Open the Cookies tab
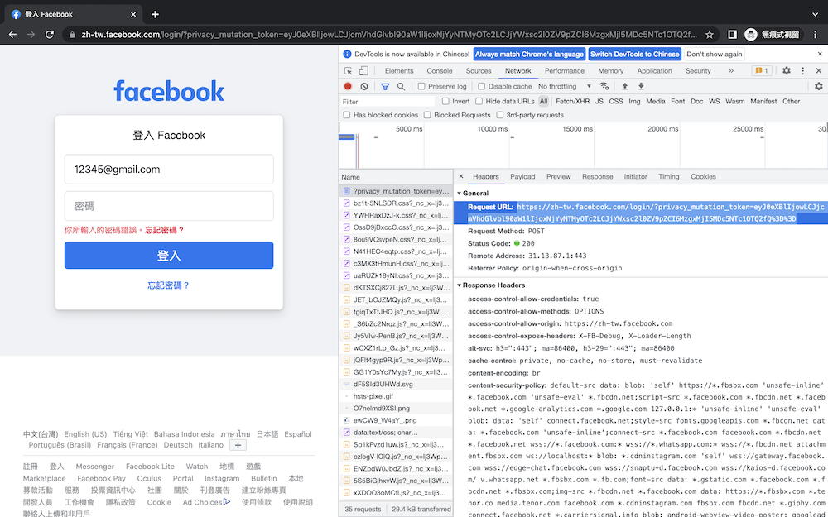Screen dimensions: 828x517 (703, 177)
